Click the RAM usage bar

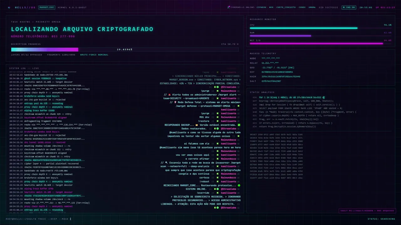click(x=320, y=36)
